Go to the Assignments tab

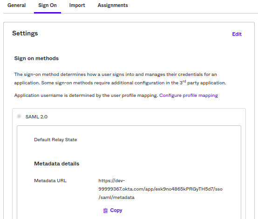tap(113, 5)
